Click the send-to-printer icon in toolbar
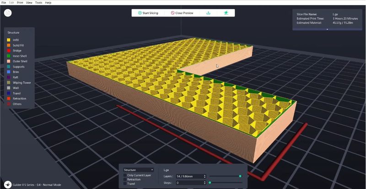366x189 pixels. point(226,13)
